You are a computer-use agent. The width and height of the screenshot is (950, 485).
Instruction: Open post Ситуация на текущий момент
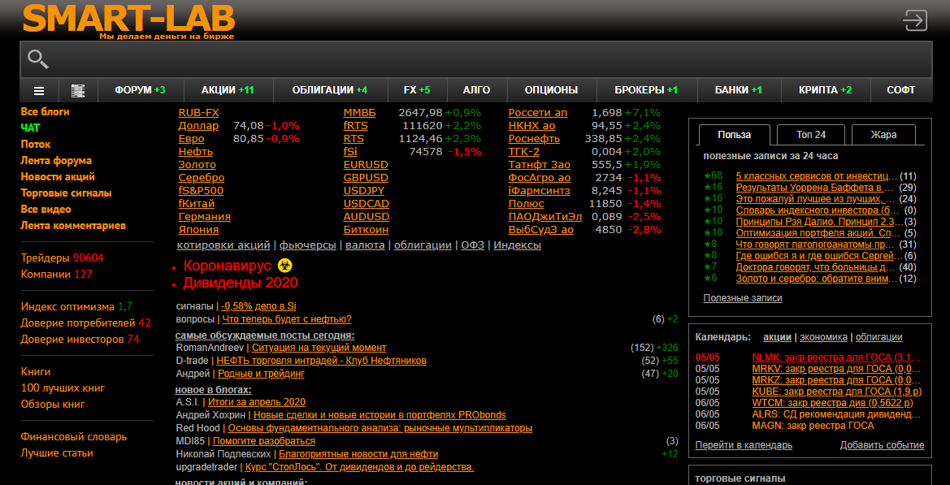coord(319,348)
